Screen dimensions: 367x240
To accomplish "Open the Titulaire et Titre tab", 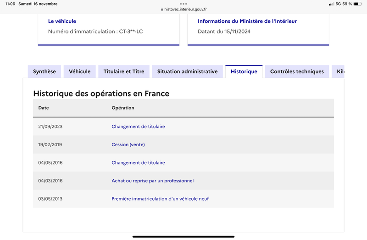I will pyautogui.click(x=124, y=71).
